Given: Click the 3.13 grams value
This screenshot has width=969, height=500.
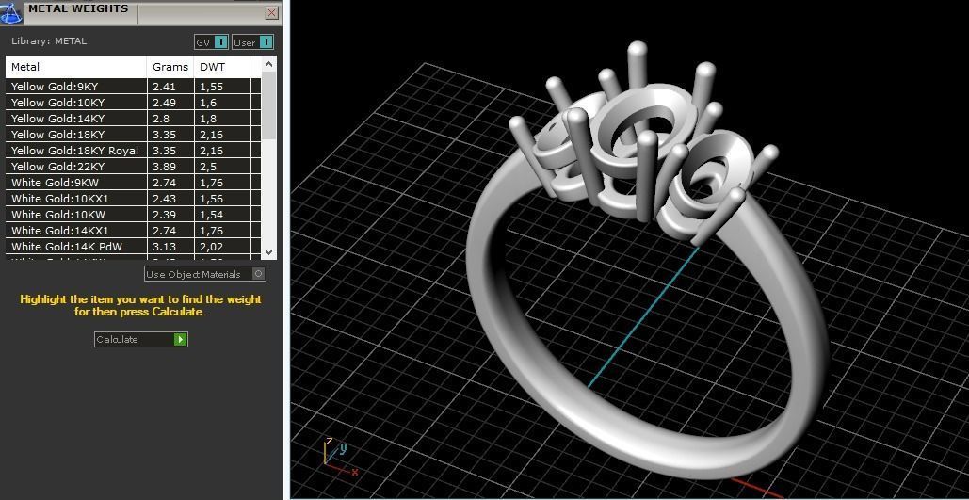Looking at the screenshot, I should 164,248.
